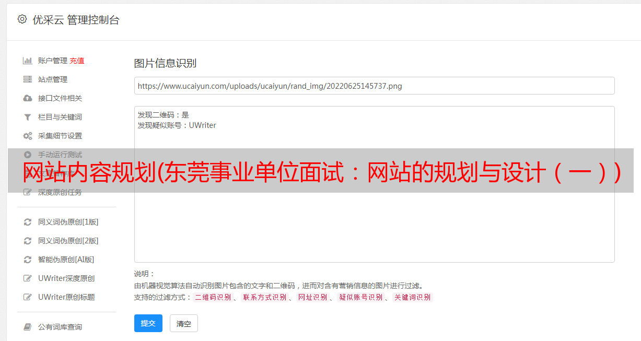Click the refresh icon beside 同义词伪原创[2版]
This screenshot has height=341, width=641.
28,241
